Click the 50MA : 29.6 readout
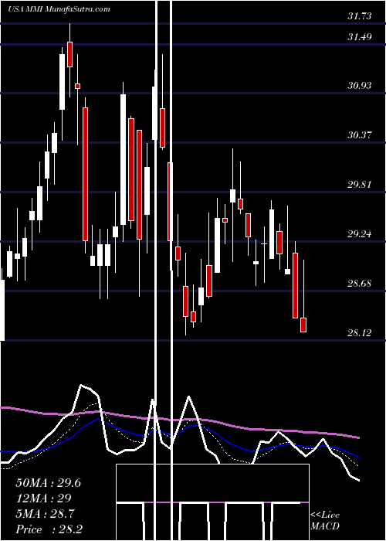Image resolution: width=386 pixels, height=541 pixels. (48, 483)
